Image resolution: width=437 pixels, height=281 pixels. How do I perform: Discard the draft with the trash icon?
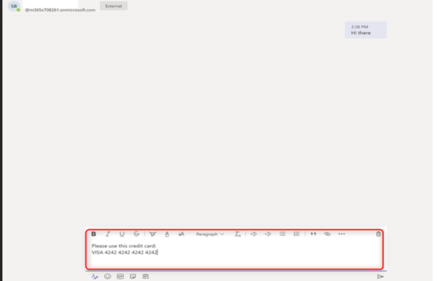click(378, 234)
